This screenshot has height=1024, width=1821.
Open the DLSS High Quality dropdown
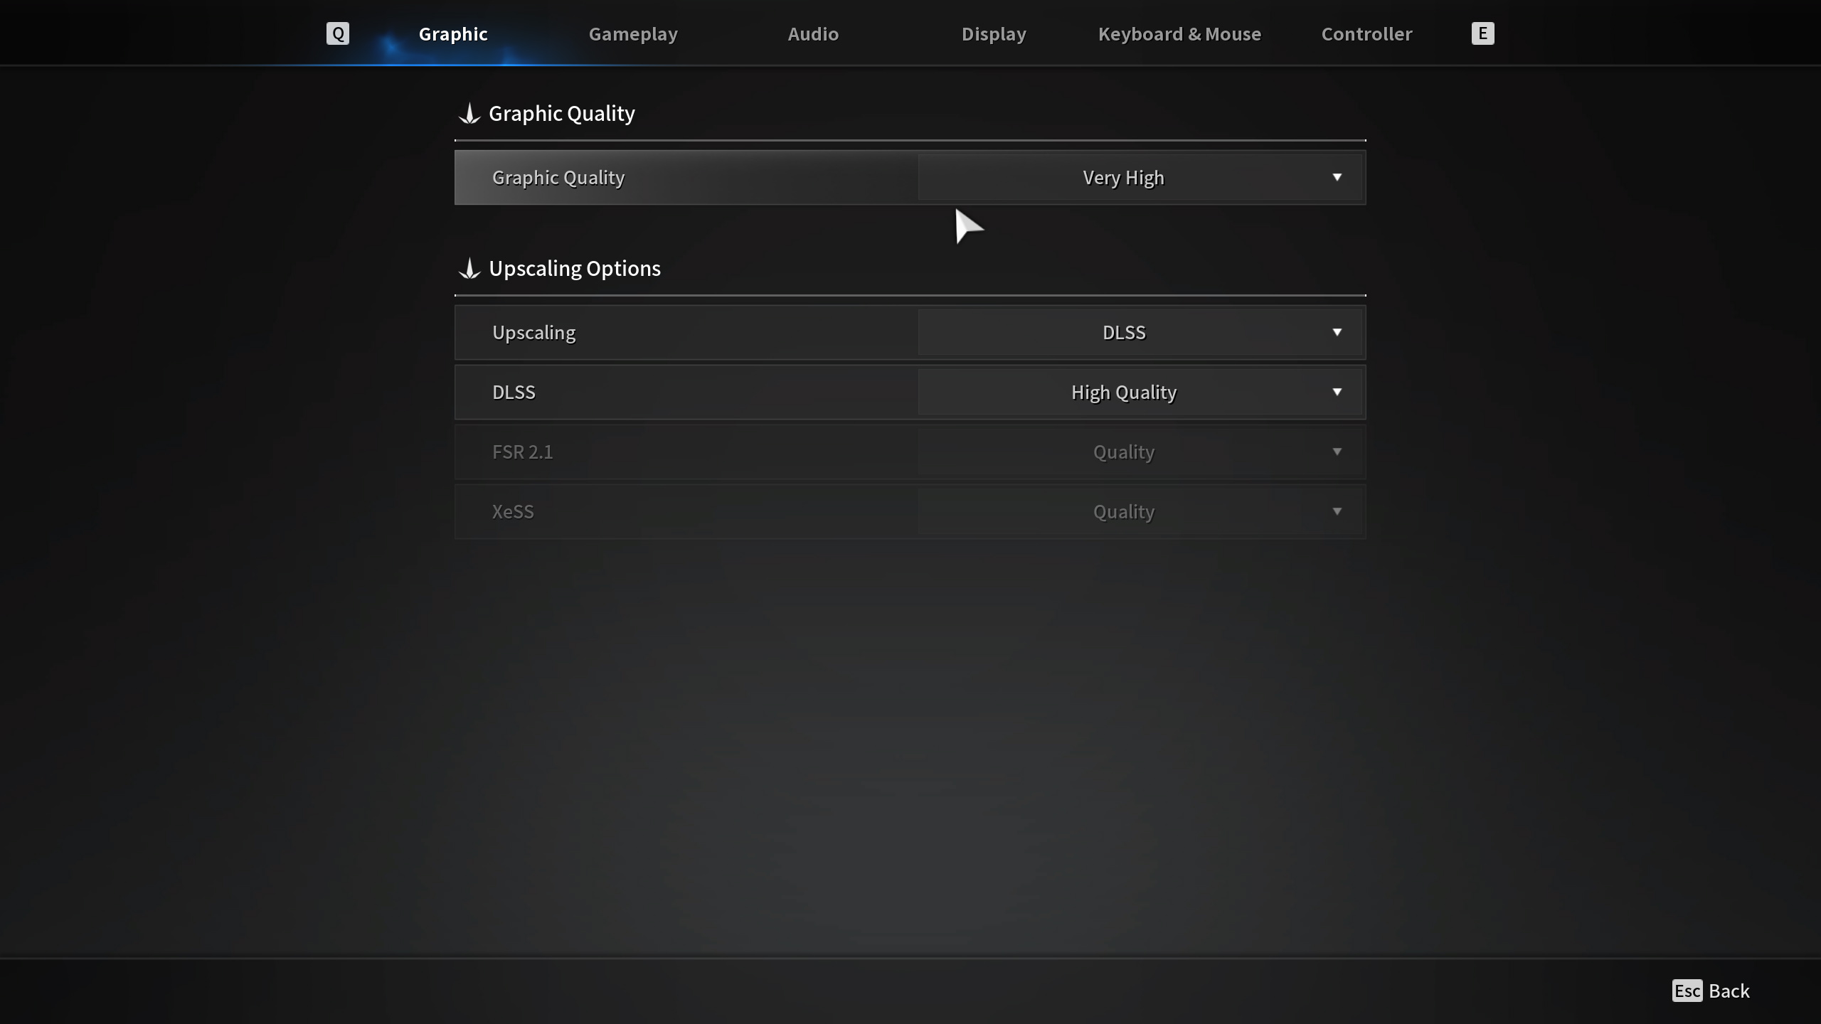[x=1140, y=393]
